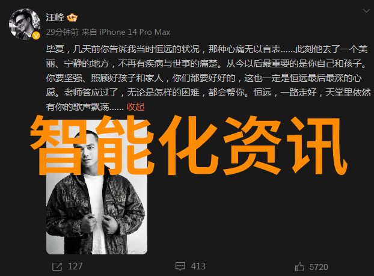This screenshot has width=374, height=276.
Task: Open the username 汪峰 profile link
Action: [x=55, y=17]
